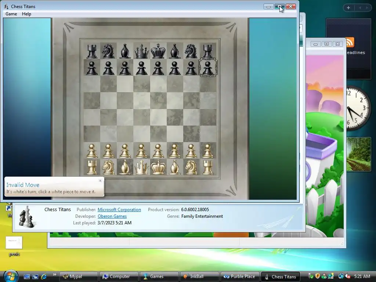Click the black bishop on f8
The height and width of the screenshot is (282, 376).
(174, 51)
